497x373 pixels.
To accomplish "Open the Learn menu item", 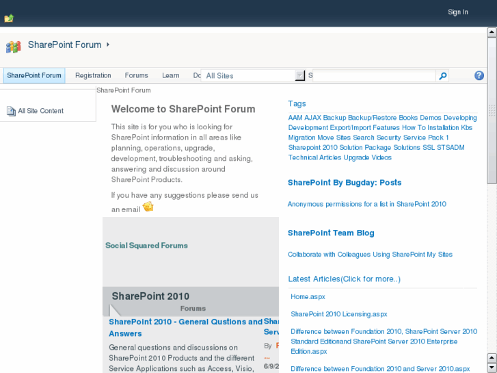I will pos(170,75).
